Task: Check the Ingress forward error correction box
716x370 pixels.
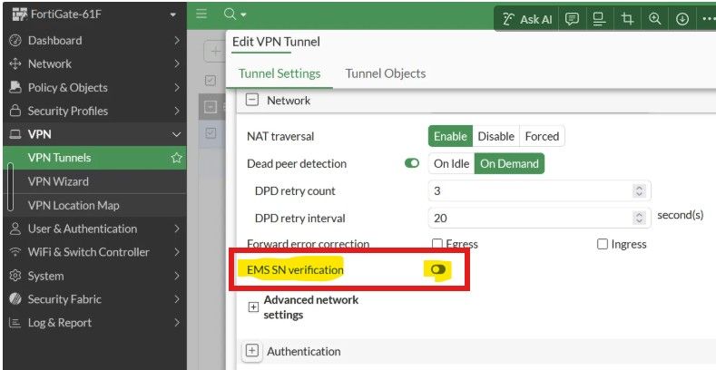Action: (x=603, y=244)
